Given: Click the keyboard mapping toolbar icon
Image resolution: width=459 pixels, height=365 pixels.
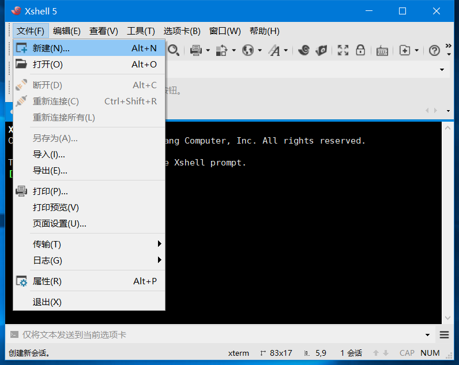Looking at the screenshot, I should click(382, 51).
